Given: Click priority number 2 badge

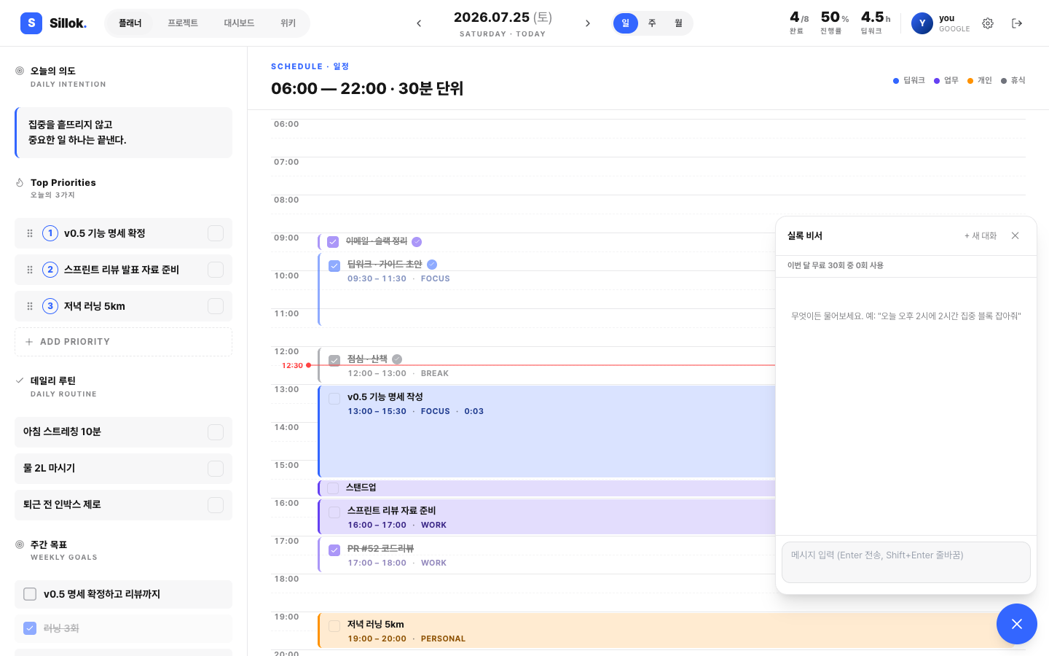Looking at the screenshot, I should coord(50,270).
